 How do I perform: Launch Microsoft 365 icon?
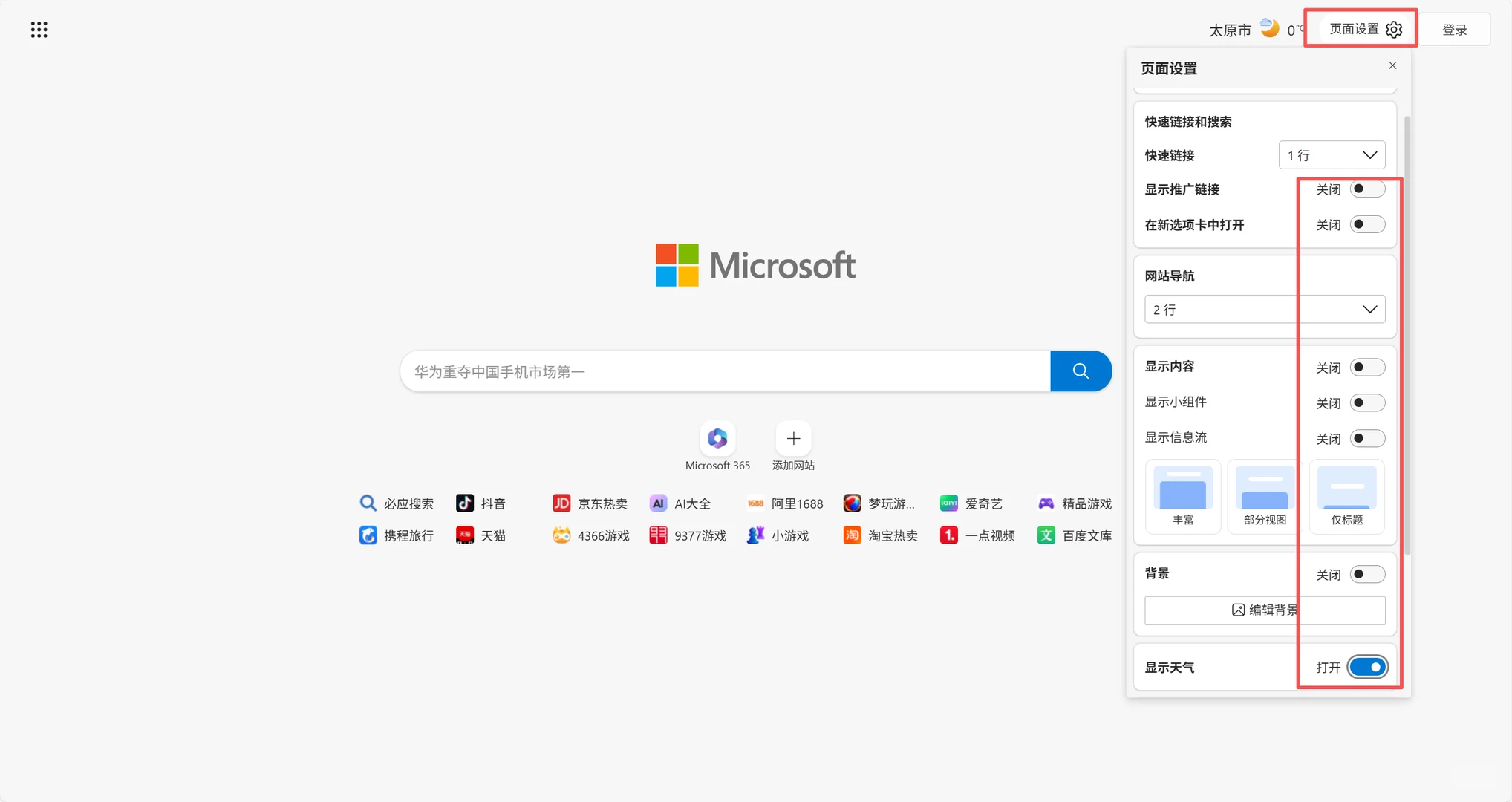717,438
